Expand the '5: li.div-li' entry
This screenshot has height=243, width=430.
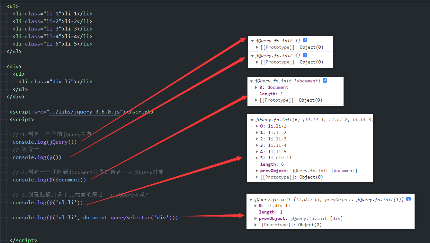pyautogui.click(x=257, y=158)
